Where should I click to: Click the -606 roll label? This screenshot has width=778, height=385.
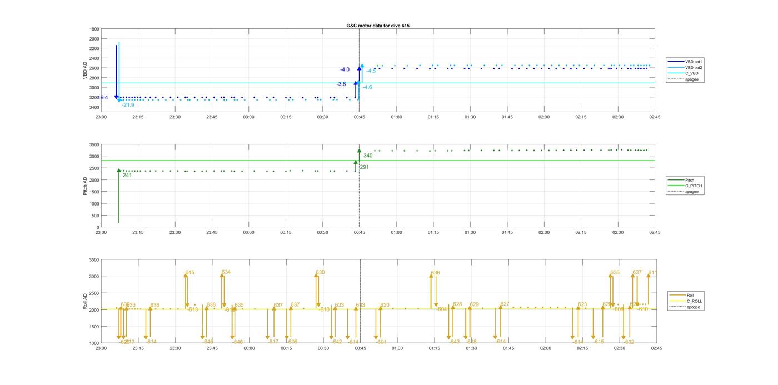tap(292, 342)
